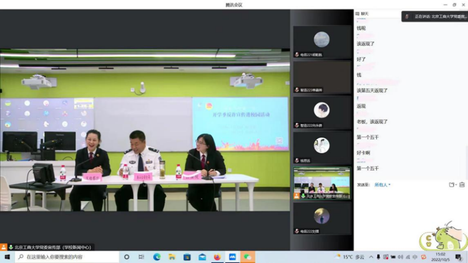
Task: Open File Explorer from the taskbar
Action: (x=172, y=257)
